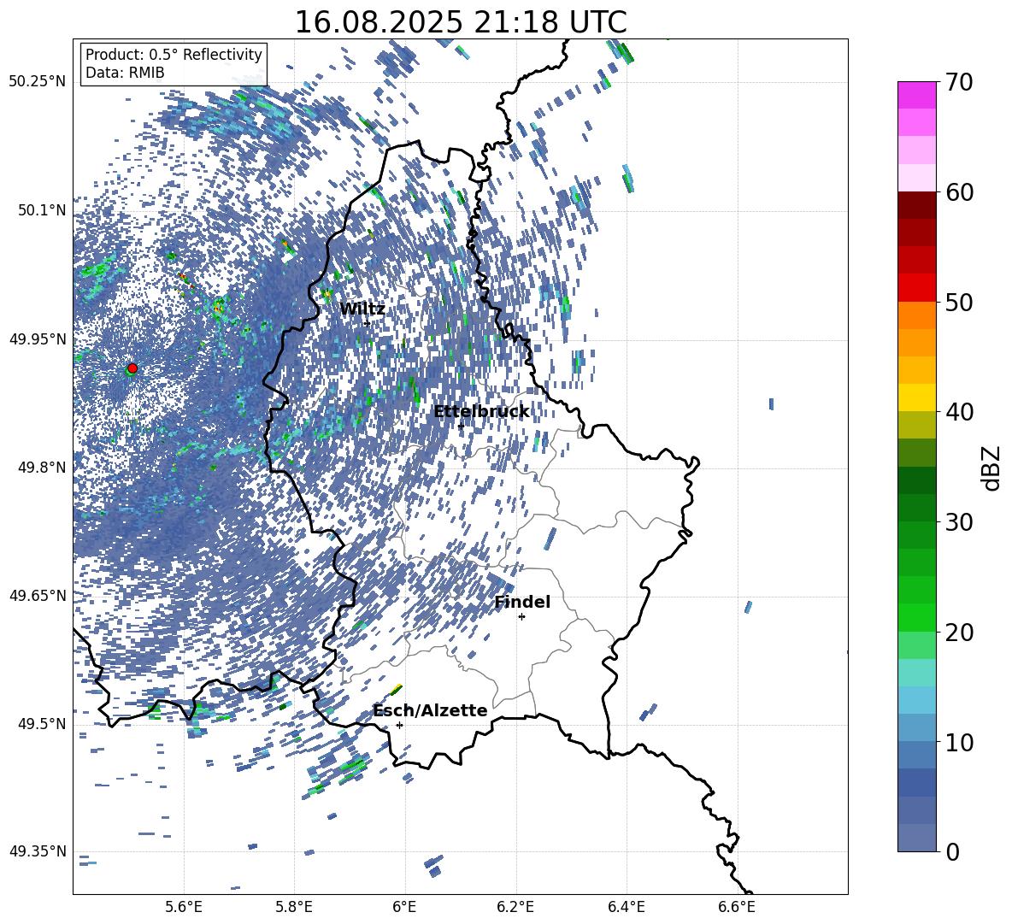Click the Ettelbruck cross marker
The image size is (1012, 924).
[x=460, y=427]
